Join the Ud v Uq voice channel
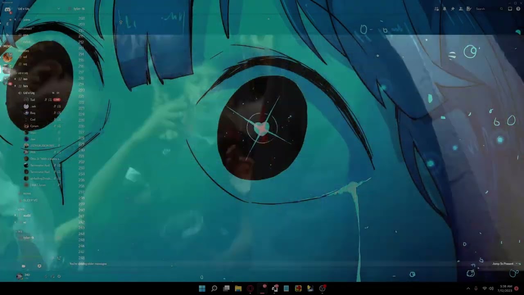524x295 pixels. coord(29,93)
